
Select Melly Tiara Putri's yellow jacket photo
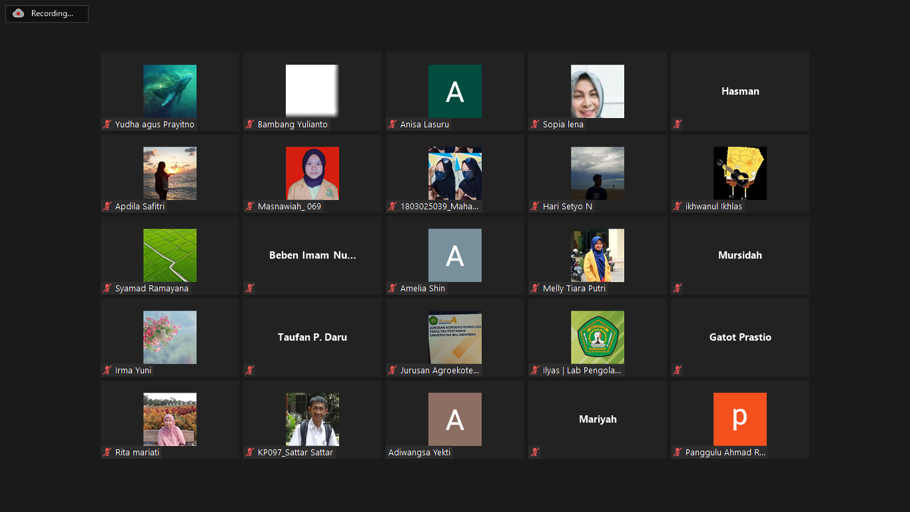coord(598,255)
